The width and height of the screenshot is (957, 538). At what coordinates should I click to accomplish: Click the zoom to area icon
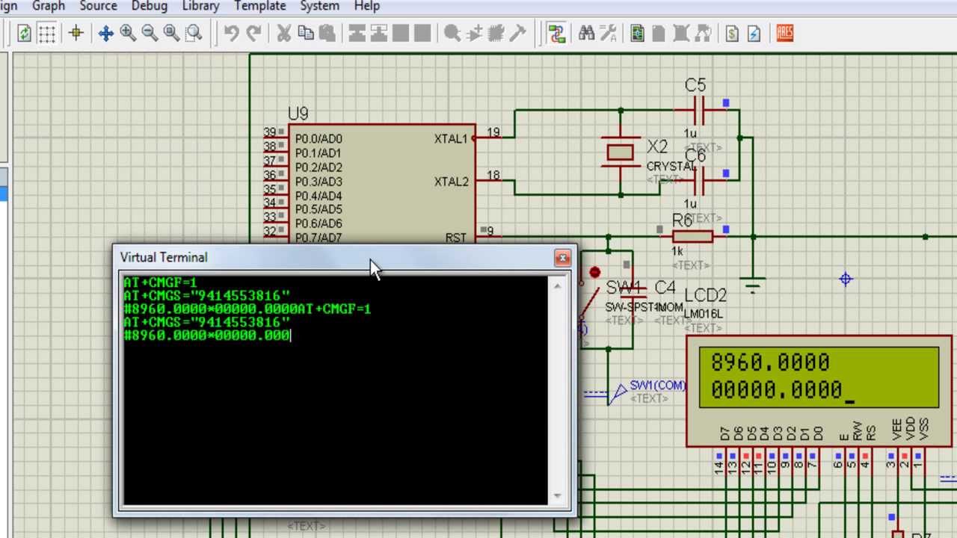point(194,33)
